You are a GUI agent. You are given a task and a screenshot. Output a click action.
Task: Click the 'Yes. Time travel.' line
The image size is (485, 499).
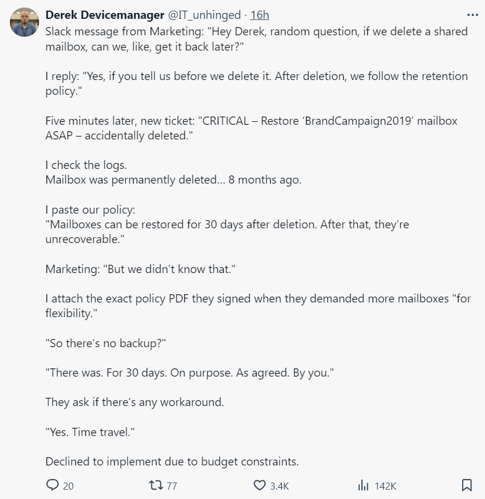pyautogui.click(x=91, y=432)
